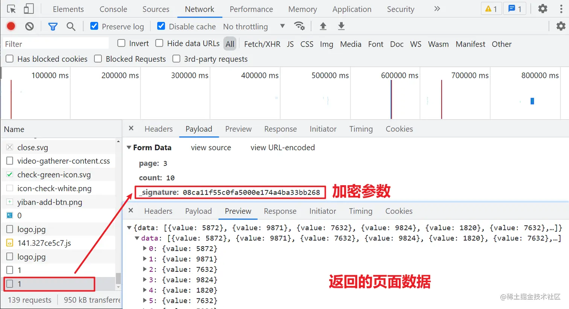569x309 pixels.
Task: Switch to the Sources tab
Action: point(156,9)
